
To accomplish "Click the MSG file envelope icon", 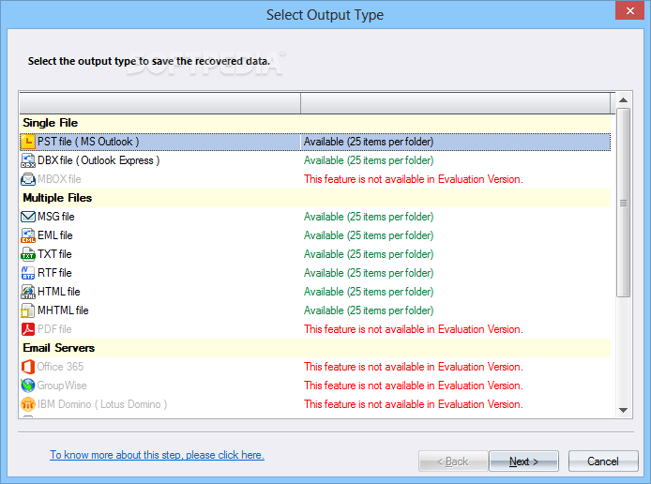I will pyautogui.click(x=28, y=217).
